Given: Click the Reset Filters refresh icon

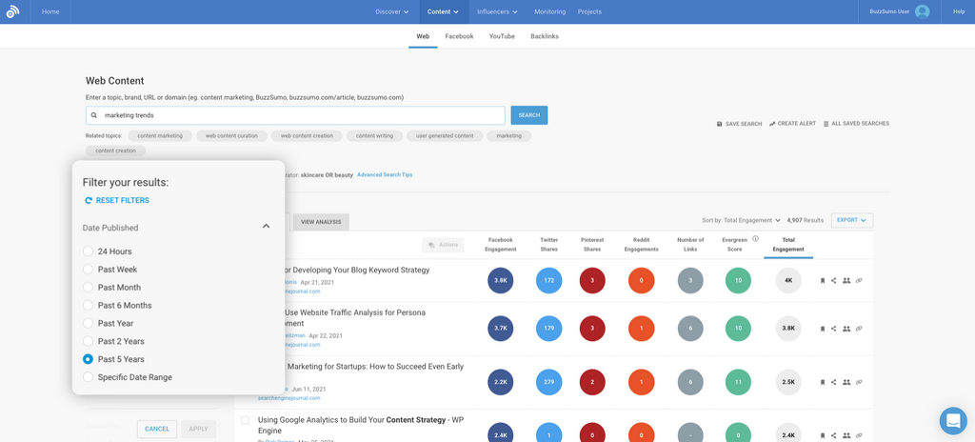Looking at the screenshot, I should [89, 201].
